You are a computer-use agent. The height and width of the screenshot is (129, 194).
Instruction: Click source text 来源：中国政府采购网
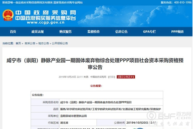[95, 77]
